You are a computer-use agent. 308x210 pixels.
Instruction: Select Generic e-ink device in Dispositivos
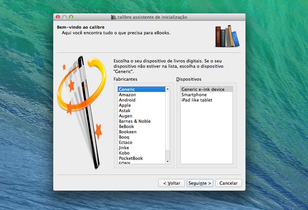207,89
